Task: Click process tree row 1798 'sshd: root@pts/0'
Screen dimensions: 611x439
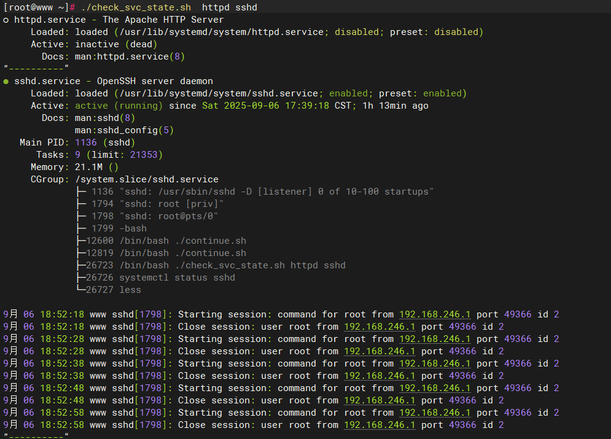Action: [x=147, y=216]
